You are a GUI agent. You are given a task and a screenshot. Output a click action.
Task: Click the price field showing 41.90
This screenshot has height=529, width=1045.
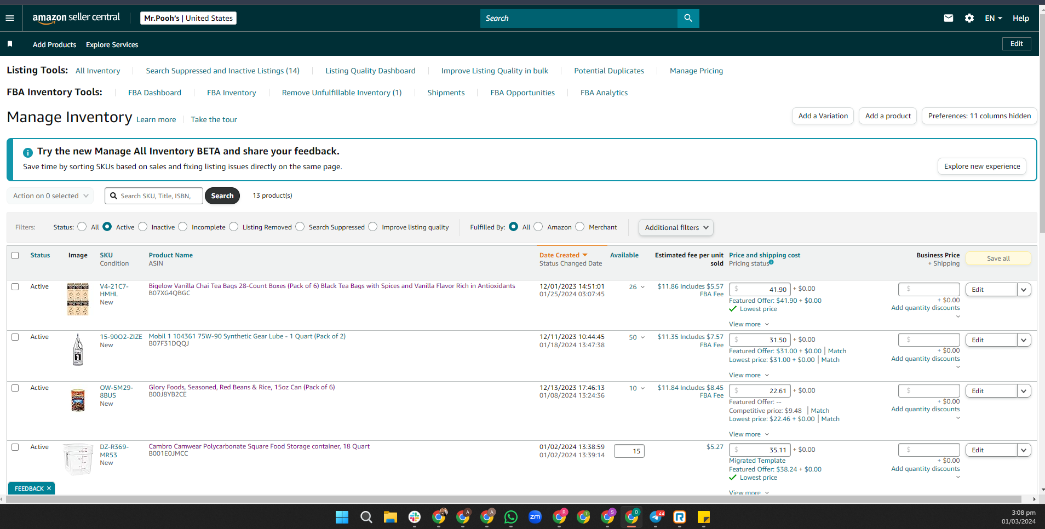click(760, 289)
